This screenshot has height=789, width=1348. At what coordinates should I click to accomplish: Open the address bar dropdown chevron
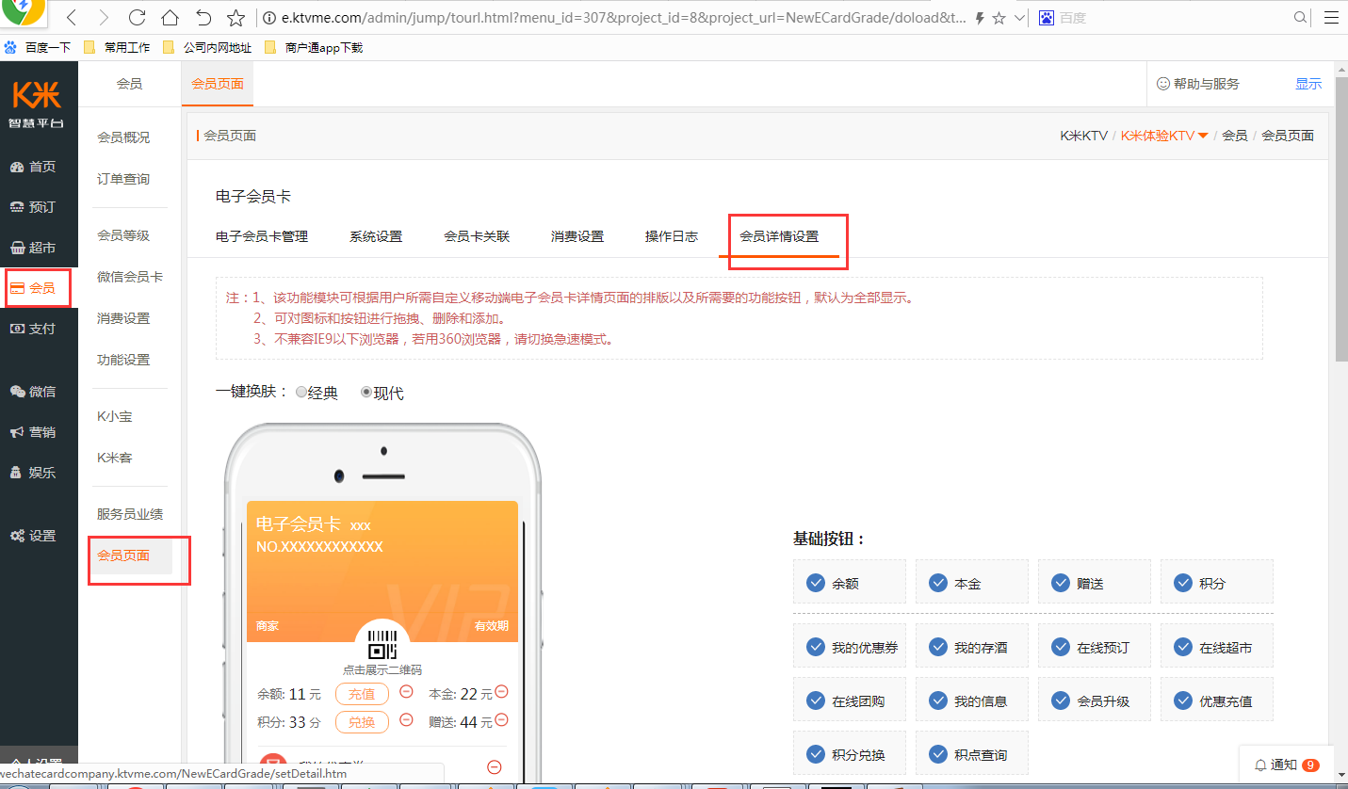1019,18
